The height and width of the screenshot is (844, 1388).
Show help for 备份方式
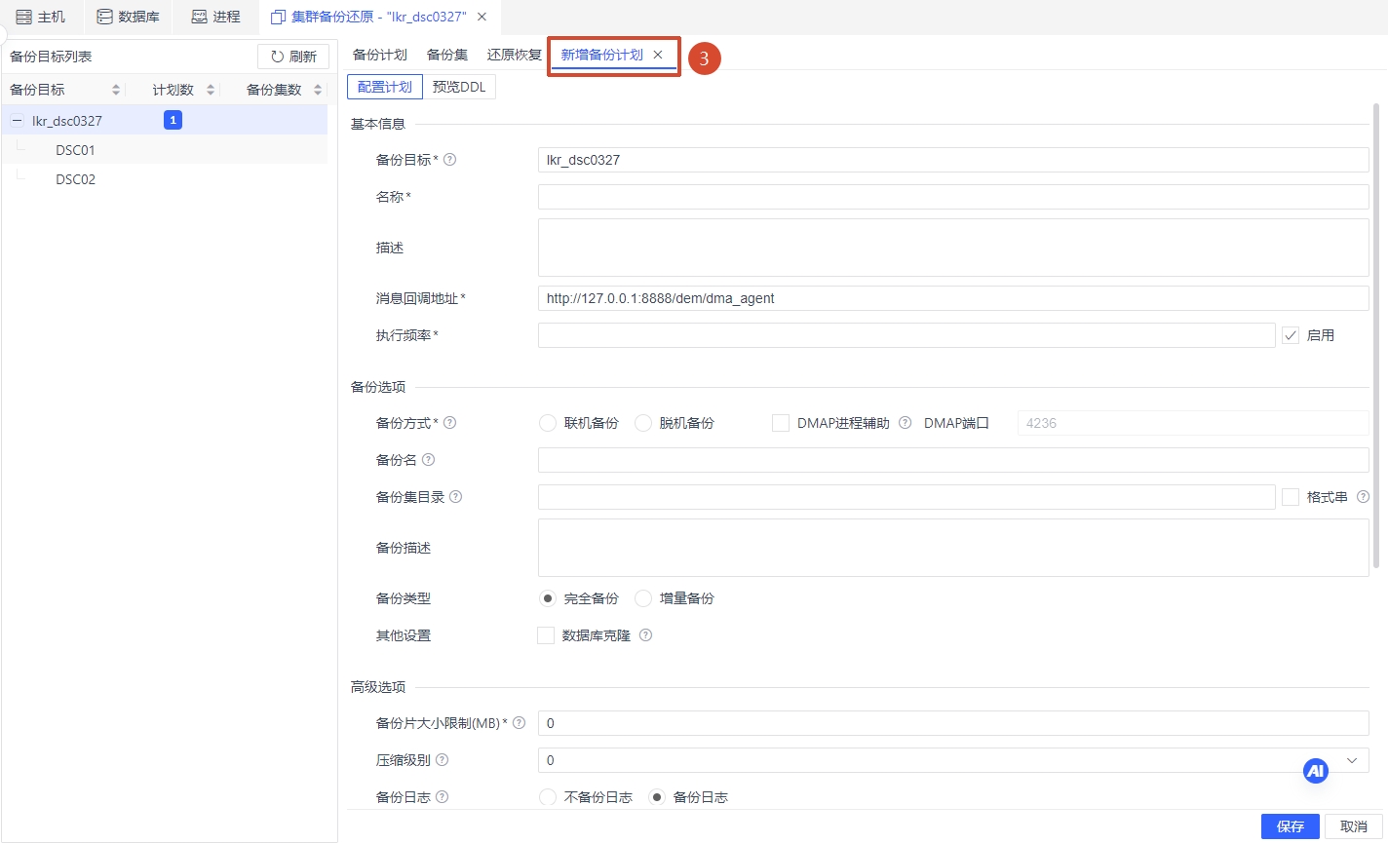449,423
